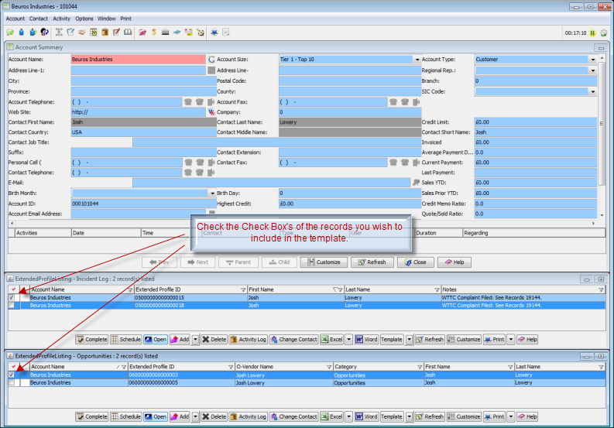This screenshot has width=614, height=428.
Task: Click the Delete button in Opportunities listing
Action: click(x=214, y=416)
